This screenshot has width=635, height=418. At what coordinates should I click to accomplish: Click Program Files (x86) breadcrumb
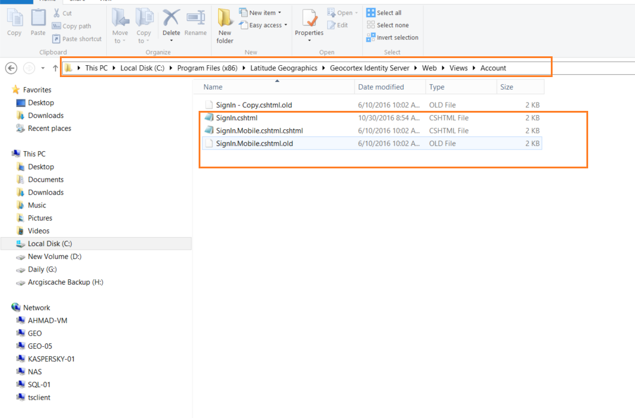[x=208, y=68]
